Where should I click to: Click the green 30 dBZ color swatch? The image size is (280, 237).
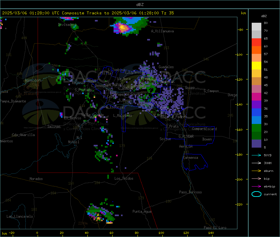tap(256, 128)
